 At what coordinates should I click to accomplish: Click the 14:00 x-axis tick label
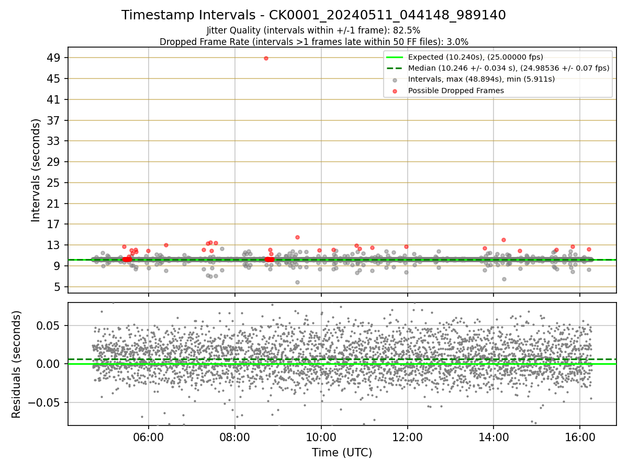coord(494,436)
